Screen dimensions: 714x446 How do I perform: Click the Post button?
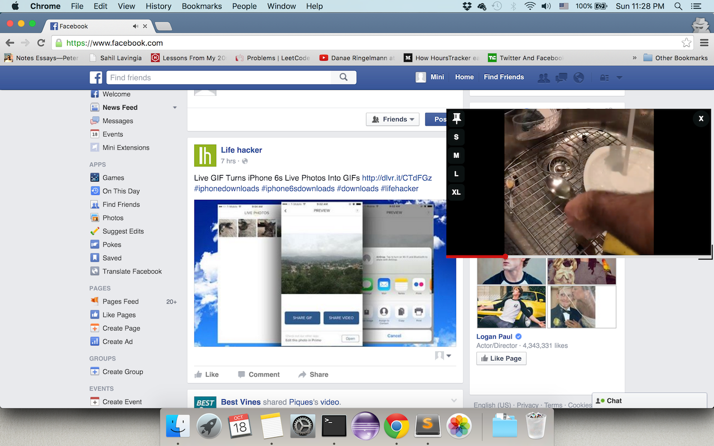pyautogui.click(x=436, y=119)
